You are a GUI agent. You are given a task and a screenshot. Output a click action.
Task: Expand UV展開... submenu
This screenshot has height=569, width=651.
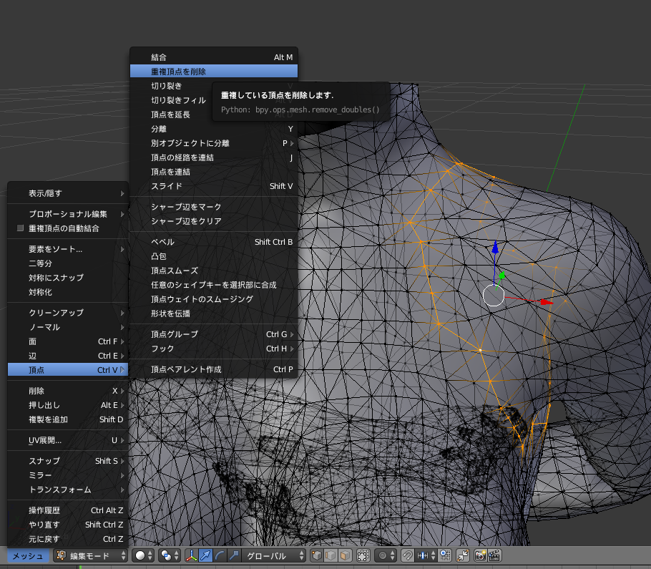pos(68,440)
